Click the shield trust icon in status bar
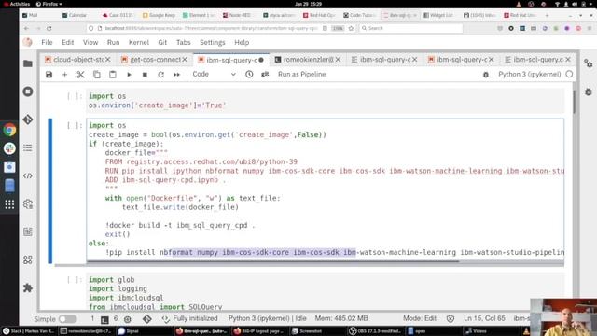 point(450,319)
